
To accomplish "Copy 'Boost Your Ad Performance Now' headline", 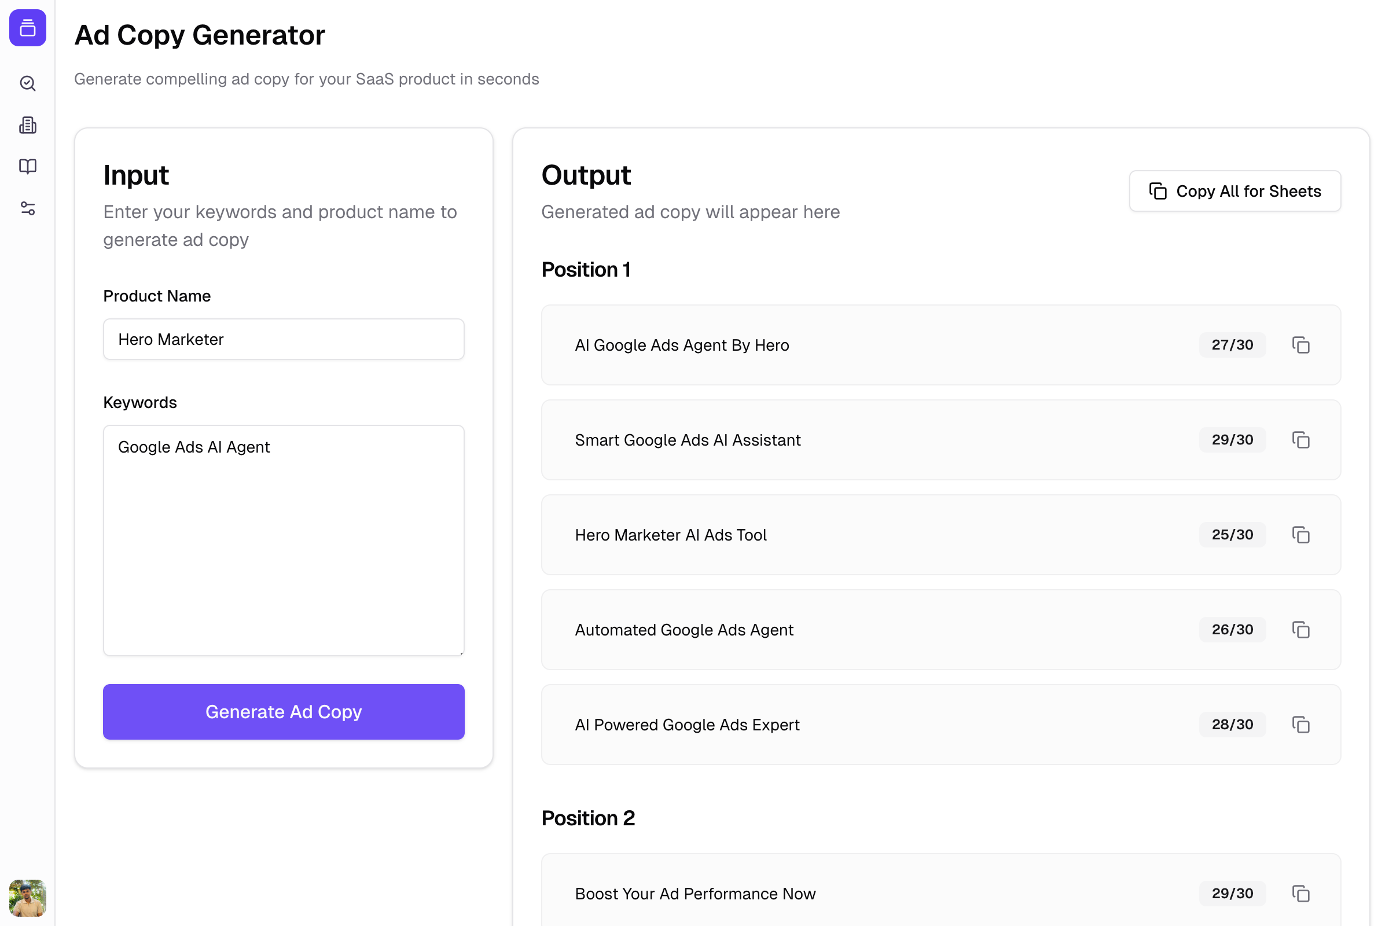I will 1300,894.
